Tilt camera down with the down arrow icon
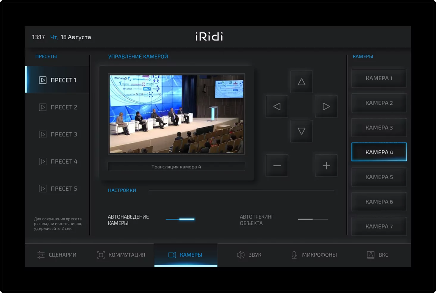Viewport: 436px width, 293px height. point(301,131)
